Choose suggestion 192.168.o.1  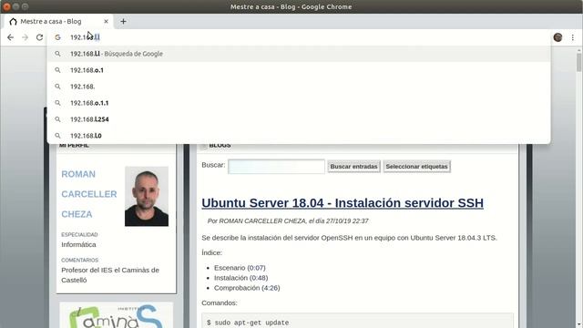[x=299, y=70]
